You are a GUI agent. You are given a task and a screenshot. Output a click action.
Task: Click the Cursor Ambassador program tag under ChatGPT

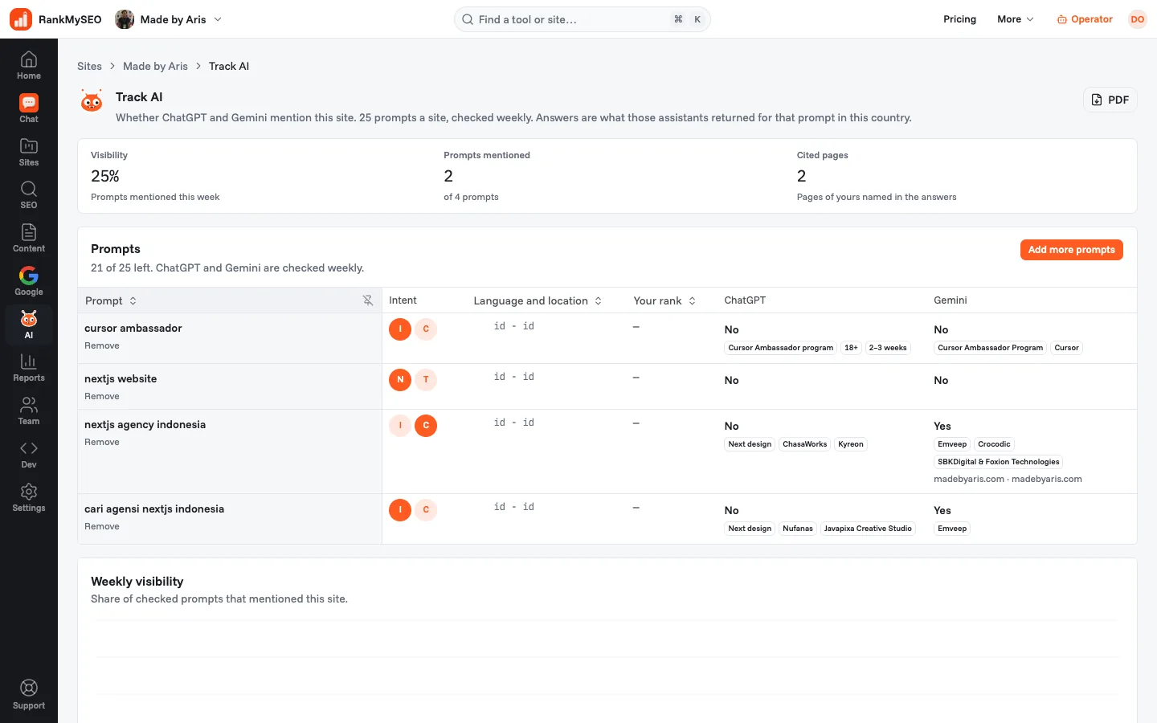pos(780,348)
